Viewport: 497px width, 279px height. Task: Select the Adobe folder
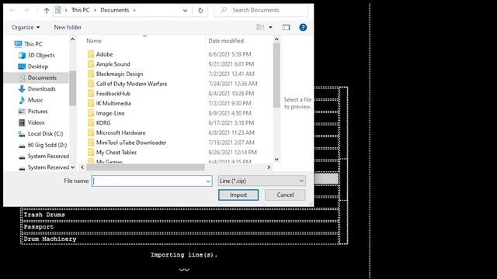click(x=104, y=54)
